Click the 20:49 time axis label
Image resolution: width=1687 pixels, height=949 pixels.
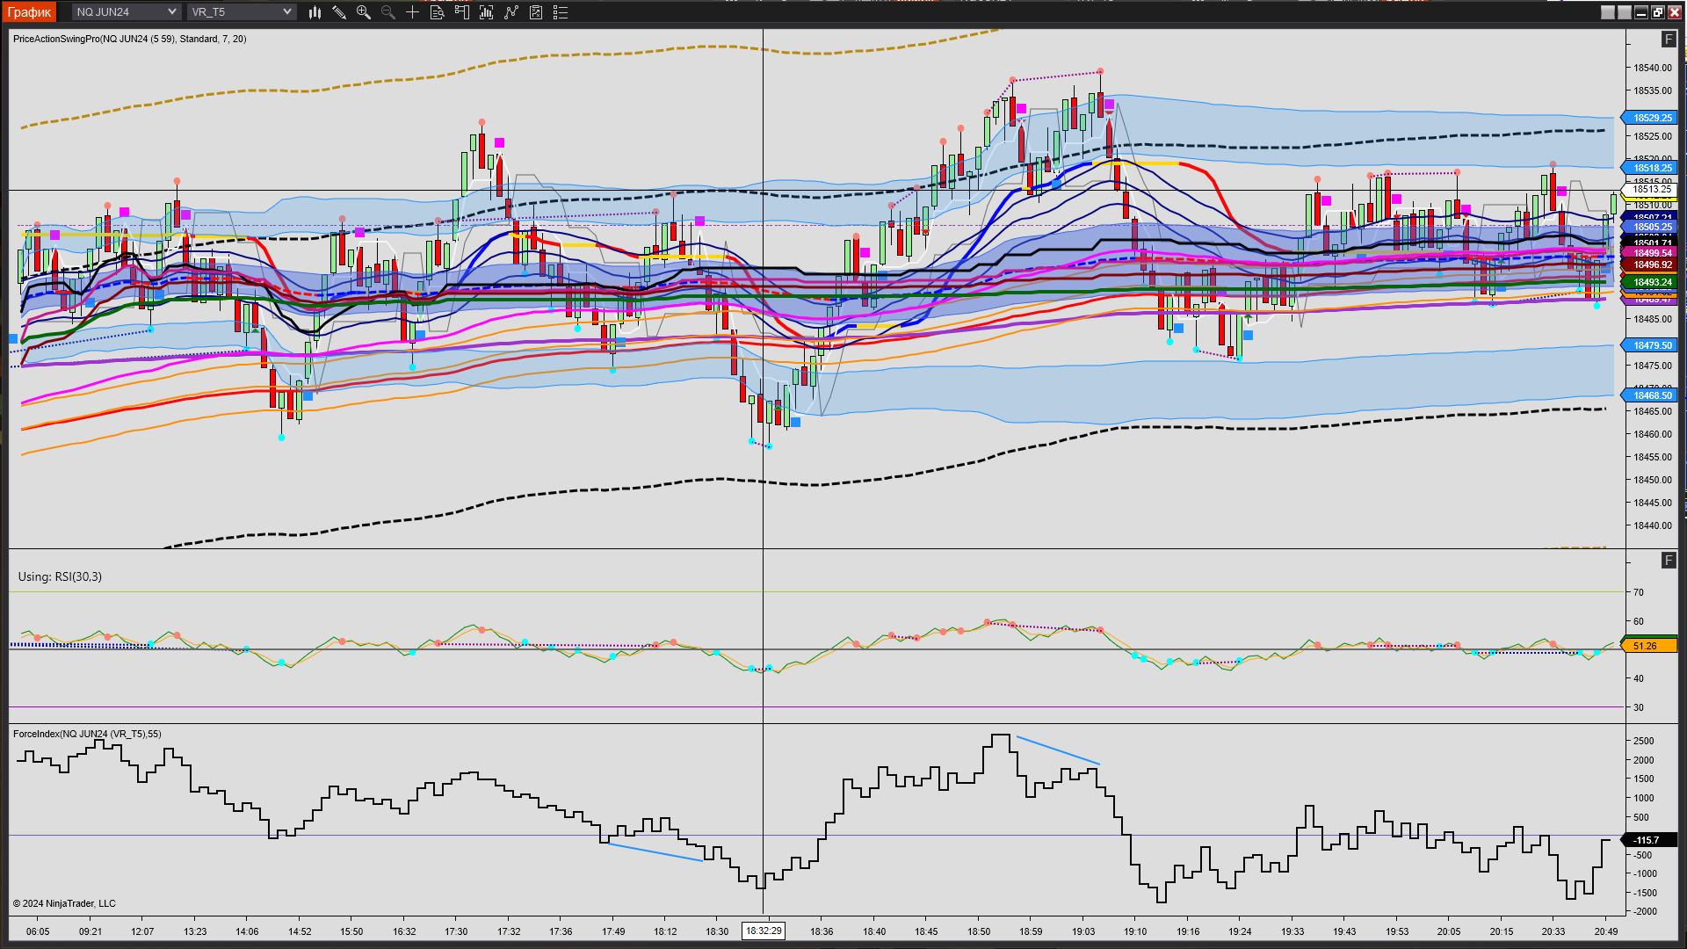(1606, 931)
